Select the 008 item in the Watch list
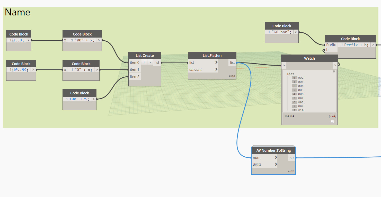This screenshot has height=197, width=381. tap(301, 102)
